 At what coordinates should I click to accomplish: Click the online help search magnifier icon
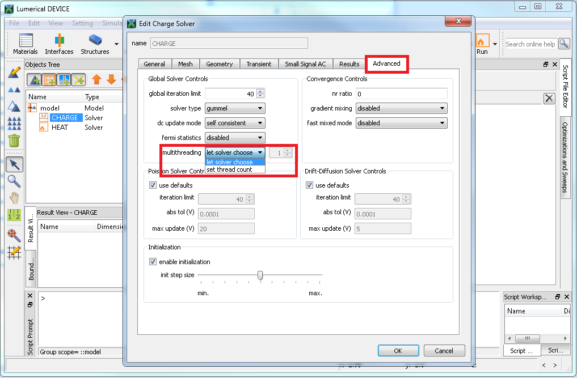pyautogui.click(x=564, y=44)
